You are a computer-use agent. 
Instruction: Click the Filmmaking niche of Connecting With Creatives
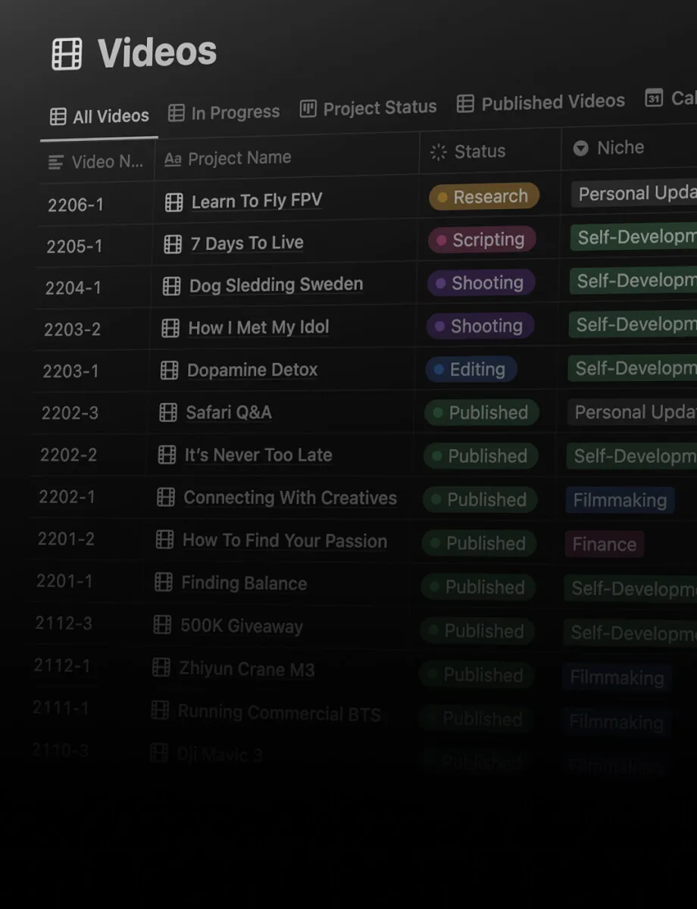(x=620, y=500)
